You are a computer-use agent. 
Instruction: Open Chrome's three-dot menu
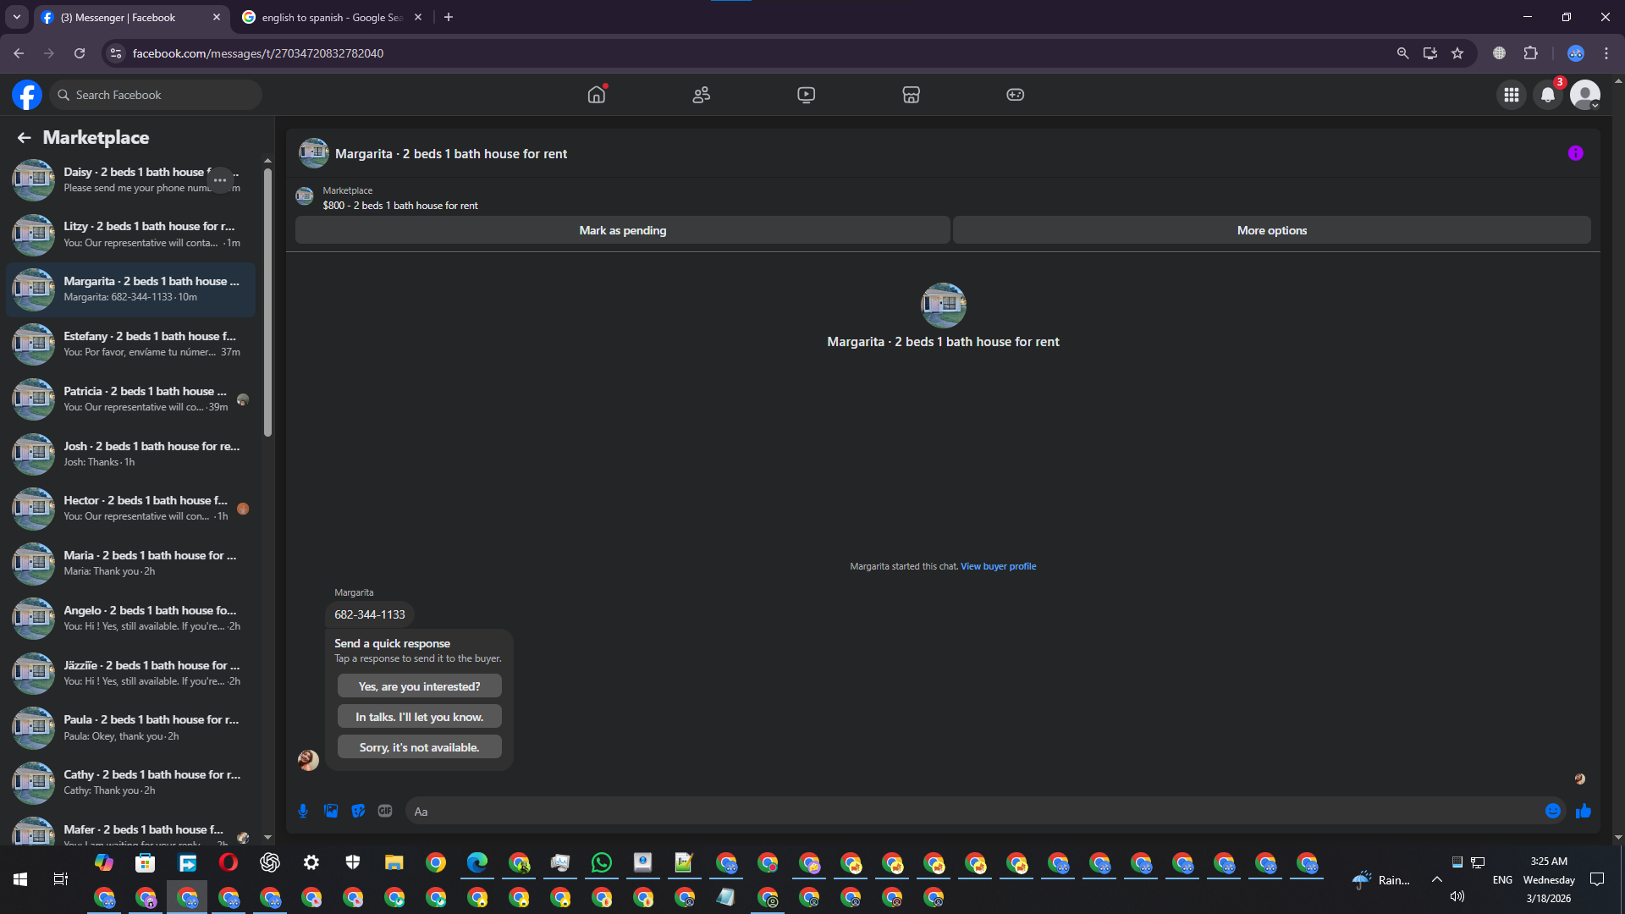pyautogui.click(x=1606, y=53)
